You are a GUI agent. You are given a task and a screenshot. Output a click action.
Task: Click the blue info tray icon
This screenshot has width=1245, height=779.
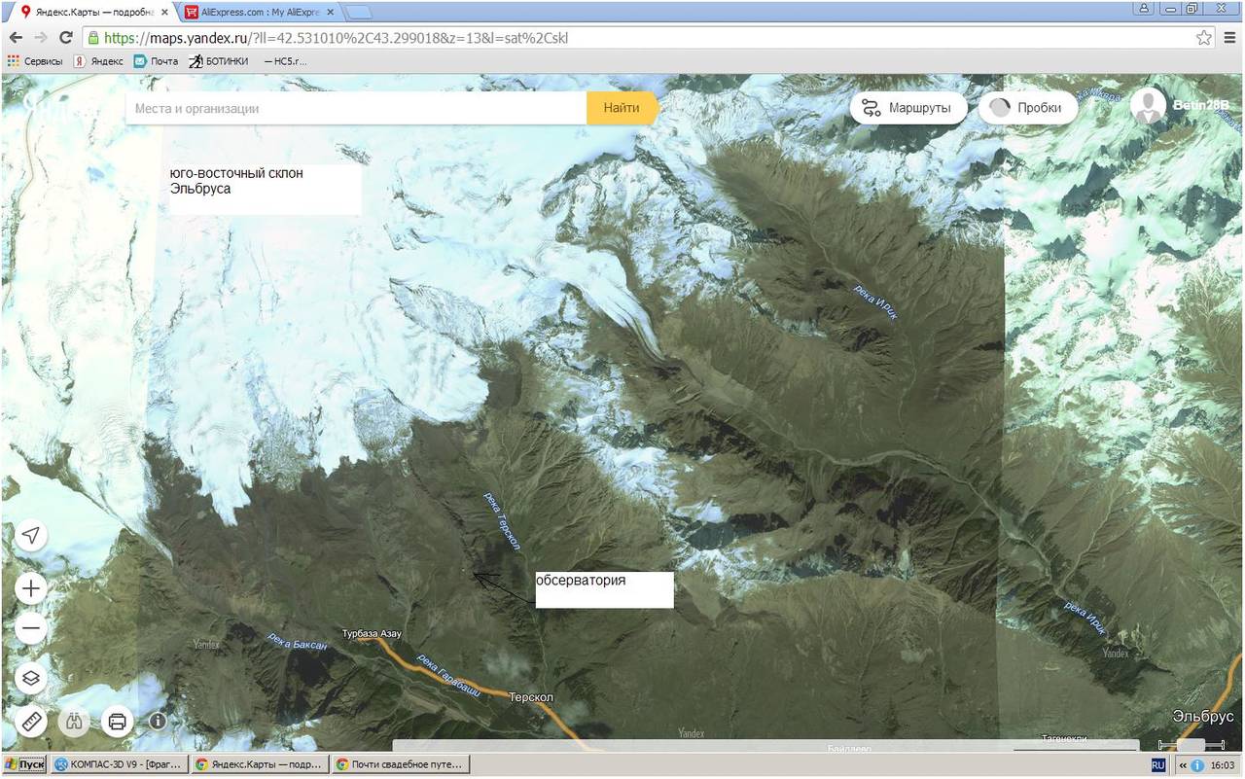pos(1196,765)
